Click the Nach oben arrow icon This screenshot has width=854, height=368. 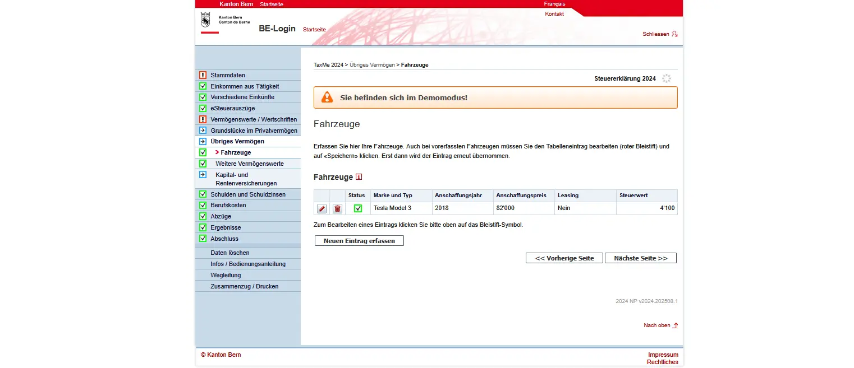(675, 325)
